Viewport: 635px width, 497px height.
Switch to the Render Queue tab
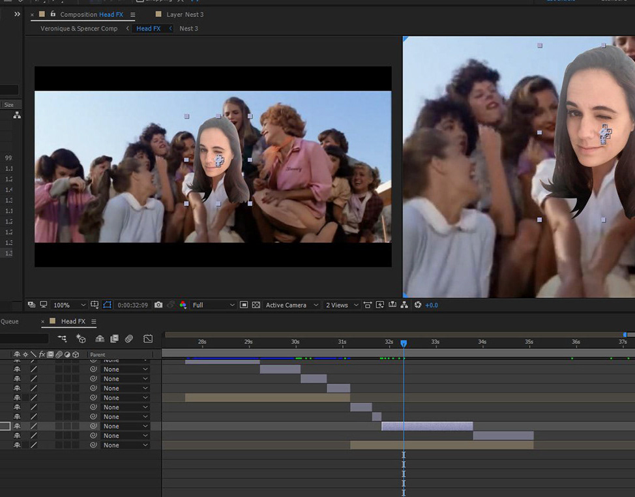pos(9,321)
